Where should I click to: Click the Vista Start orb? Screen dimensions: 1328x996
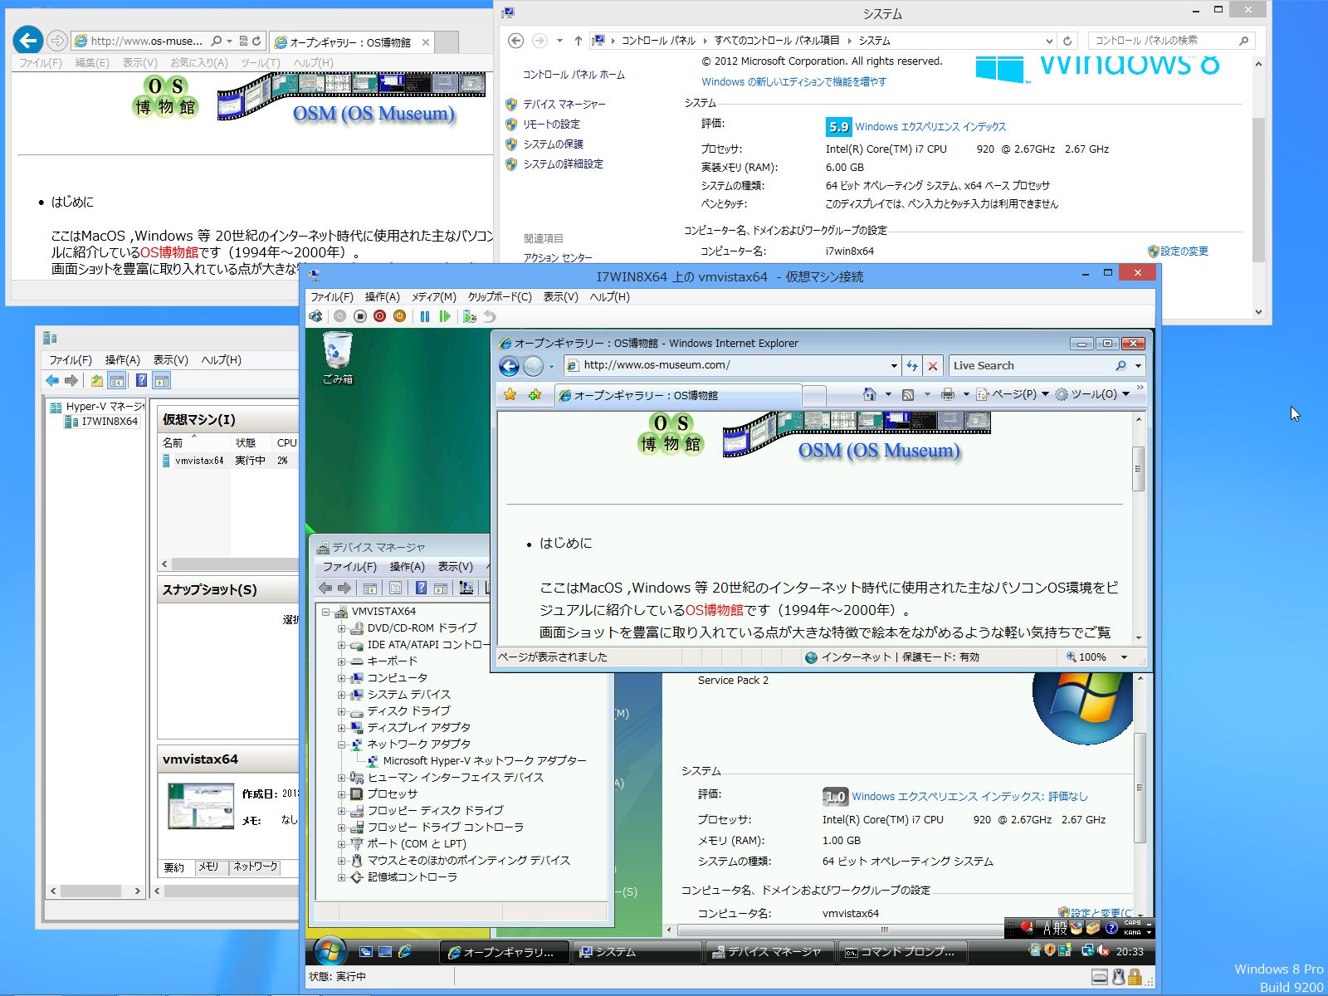pyautogui.click(x=330, y=951)
